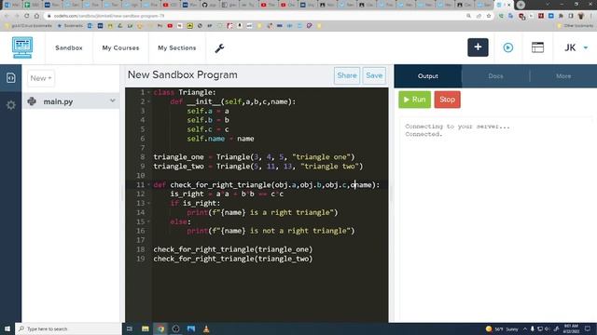Open a new browser tab
Viewport: 597px width, 335px height.
coord(521,5)
